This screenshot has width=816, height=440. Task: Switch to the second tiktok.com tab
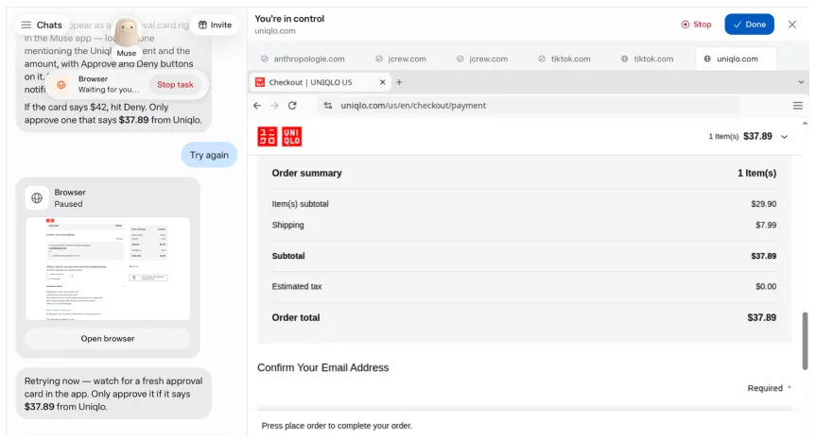pos(647,59)
